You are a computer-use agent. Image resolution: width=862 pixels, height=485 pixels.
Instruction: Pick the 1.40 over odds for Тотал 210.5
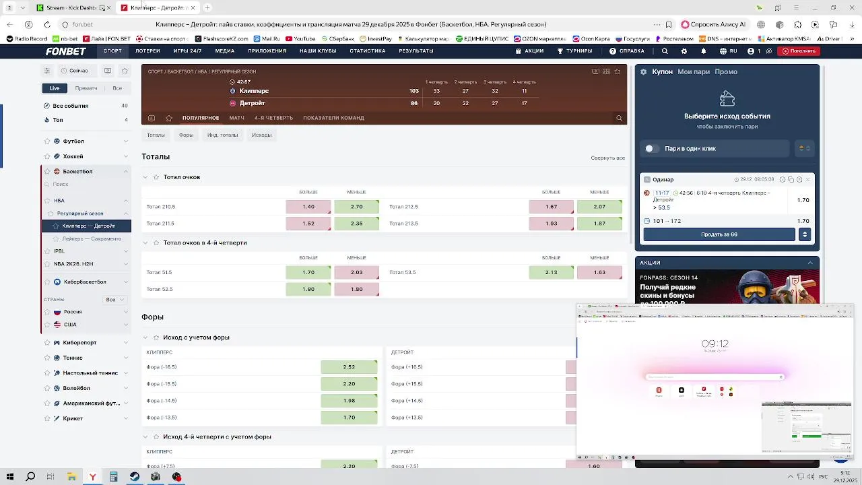(x=308, y=207)
